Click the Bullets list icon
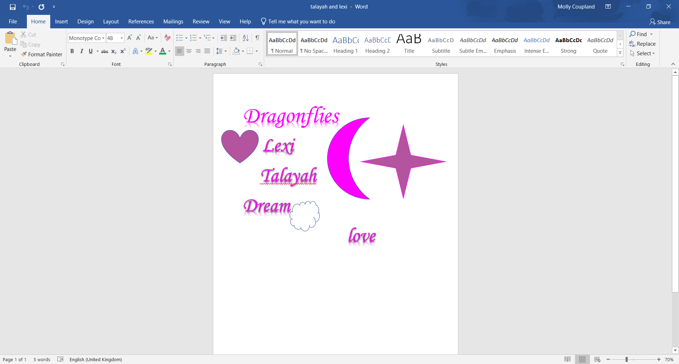 coord(180,38)
